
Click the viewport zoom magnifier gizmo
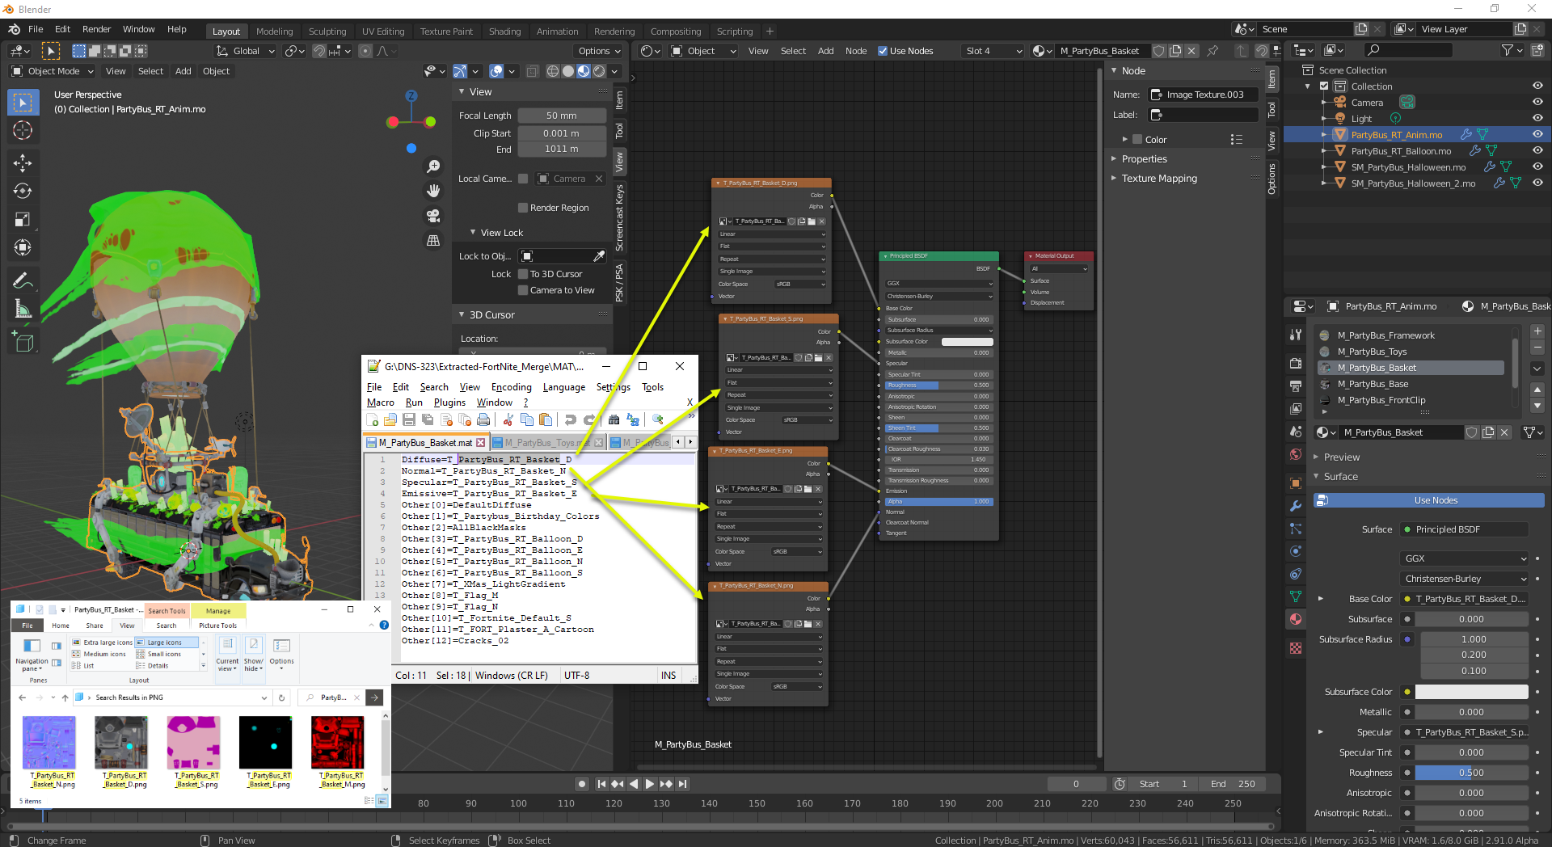click(434, 166)
